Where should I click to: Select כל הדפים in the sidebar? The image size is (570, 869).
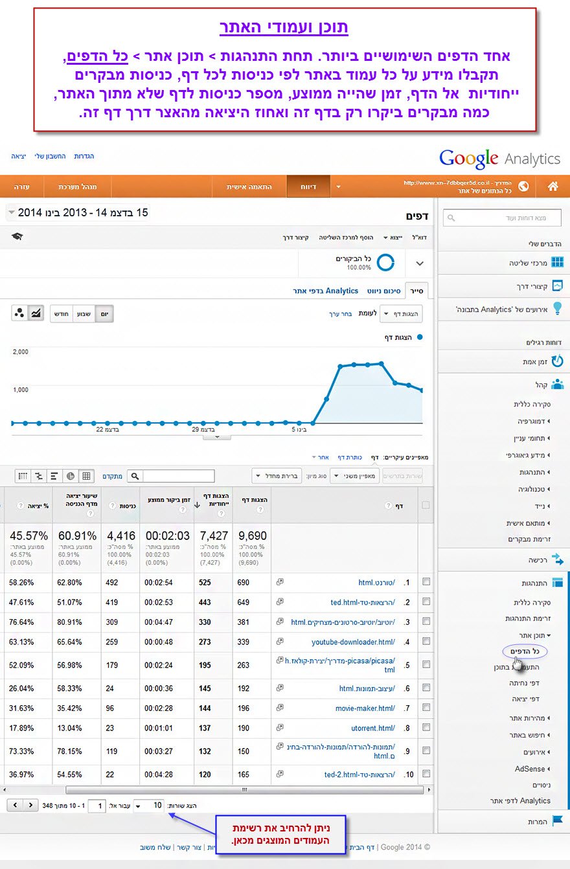[525, 650]
